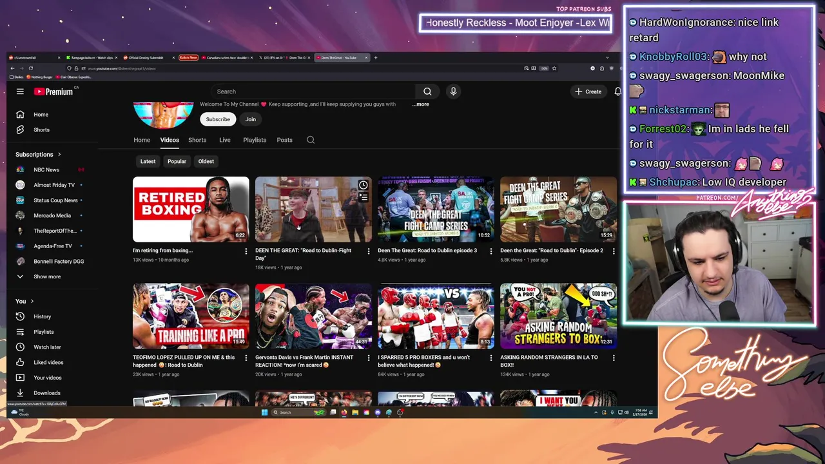The height and width of the screenshot is (464, 825).
Task: Open File Explorer from taskbar
Action: (355, 412)
